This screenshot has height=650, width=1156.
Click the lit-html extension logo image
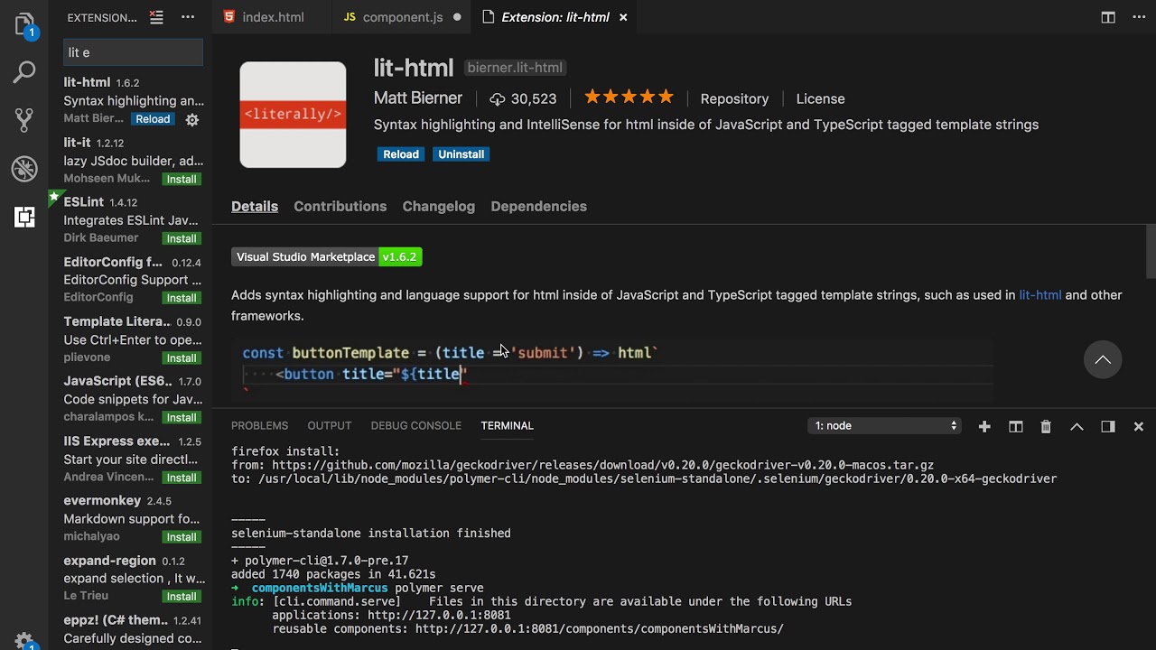coord(293,115)
